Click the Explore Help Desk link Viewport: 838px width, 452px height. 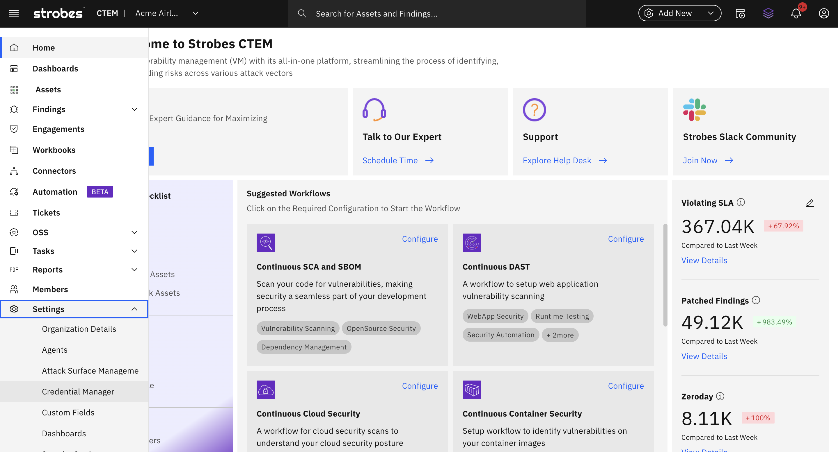[x=565, y=160]
